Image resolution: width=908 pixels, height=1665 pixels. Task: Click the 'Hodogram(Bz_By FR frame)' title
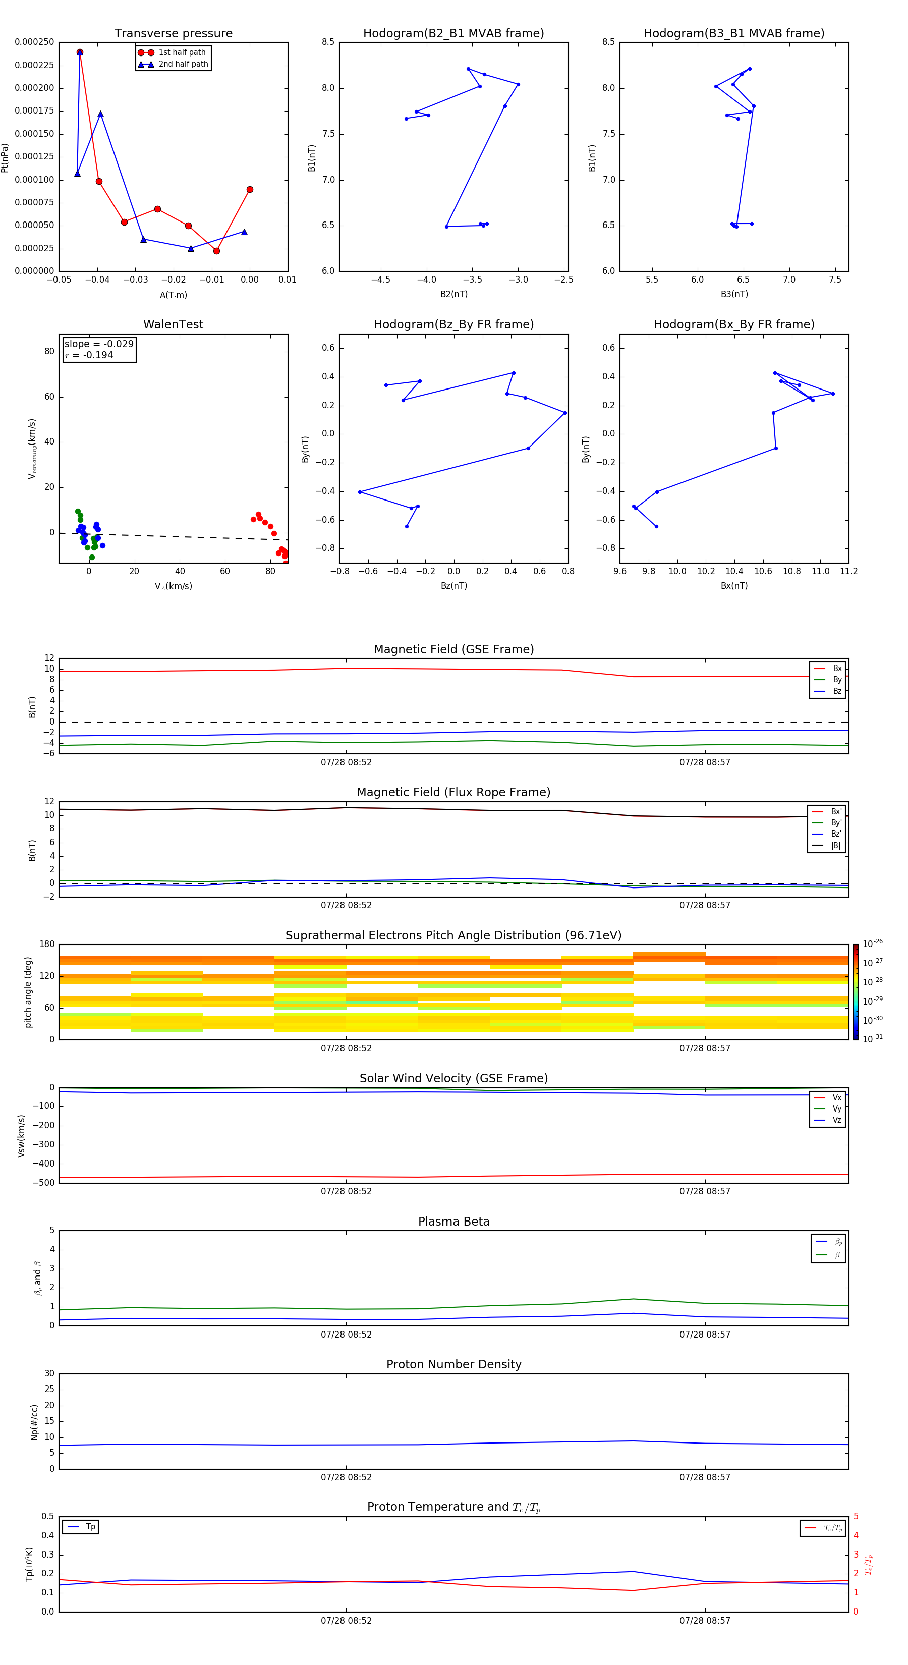[x=453, y=324]
